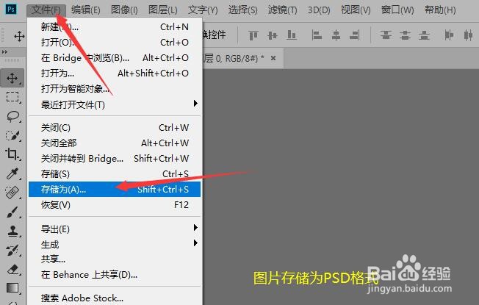Click Align top edges icon
The image size is (479, 305).
pos(253,35)
